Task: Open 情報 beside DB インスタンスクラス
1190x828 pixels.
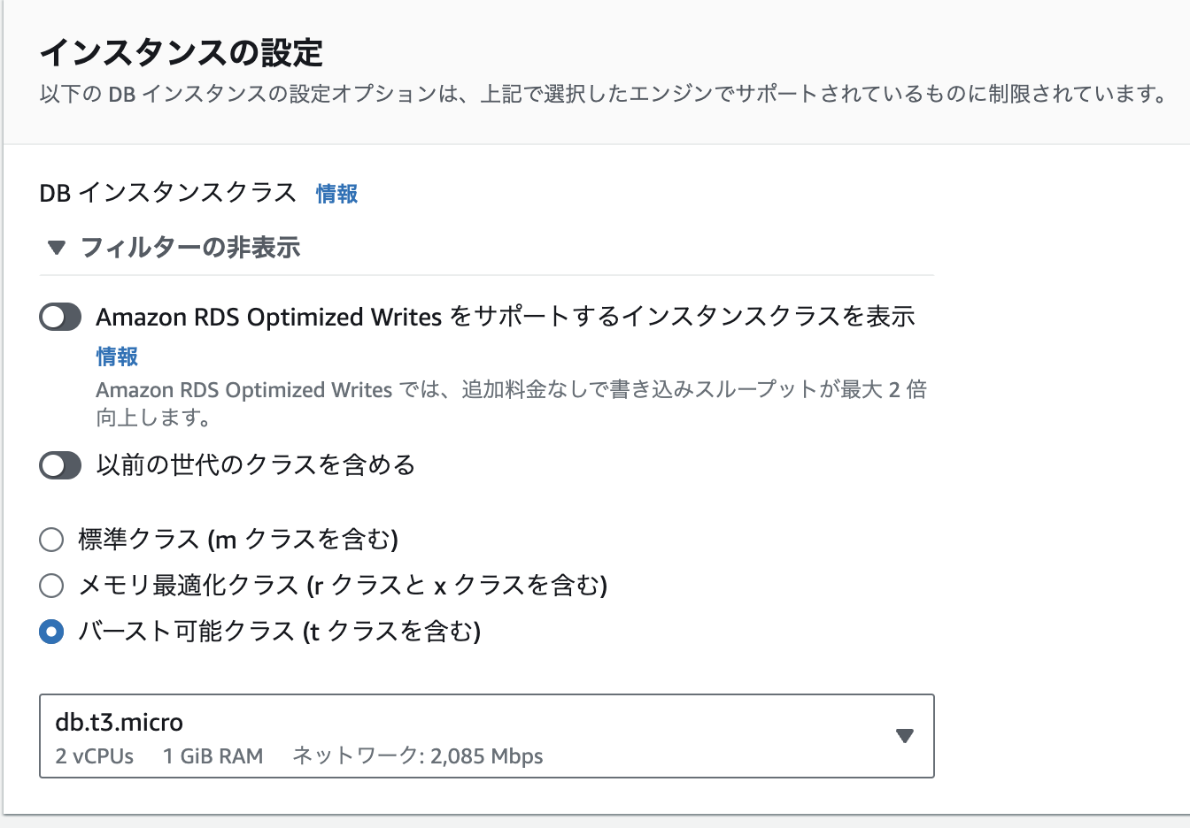Action: click(x=335, y=194)
